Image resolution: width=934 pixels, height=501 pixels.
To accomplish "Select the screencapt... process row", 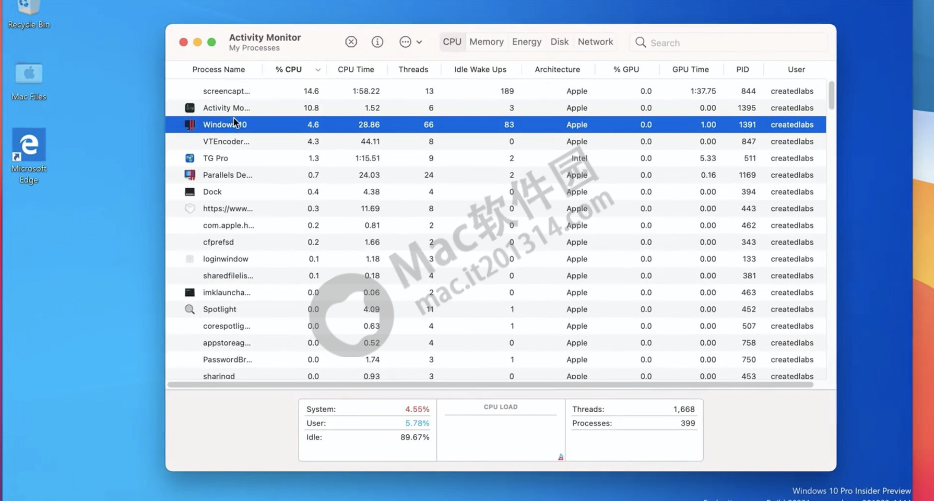I will point(496,91).
